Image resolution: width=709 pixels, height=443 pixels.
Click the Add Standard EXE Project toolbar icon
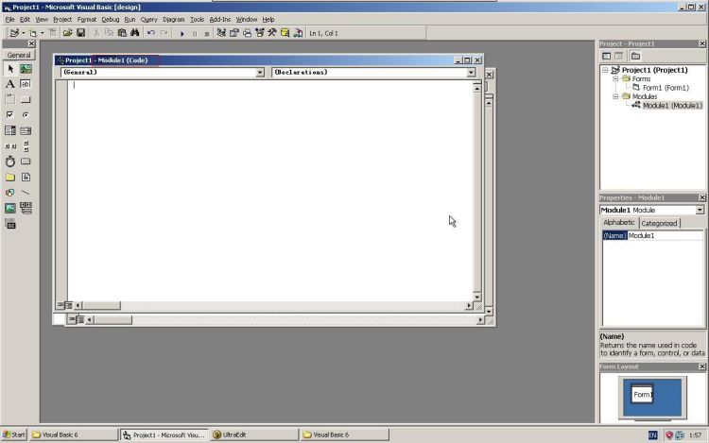coord(14,33)
